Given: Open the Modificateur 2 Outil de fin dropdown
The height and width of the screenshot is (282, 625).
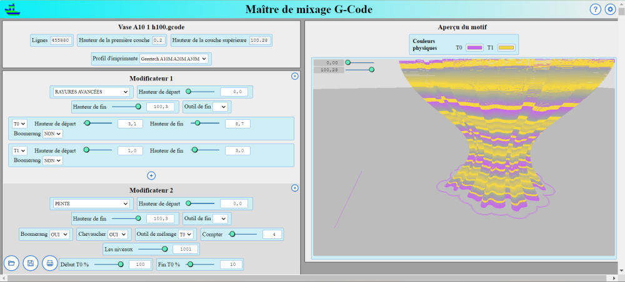Looking at the screenshot, I should [220, 219].
